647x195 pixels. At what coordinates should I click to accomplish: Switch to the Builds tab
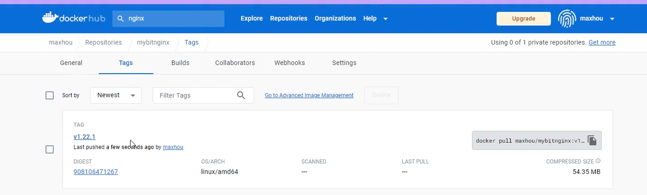pos(180,63)
